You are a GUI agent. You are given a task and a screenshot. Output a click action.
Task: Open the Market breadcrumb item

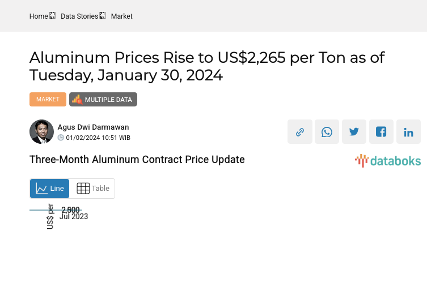(121, 16)
